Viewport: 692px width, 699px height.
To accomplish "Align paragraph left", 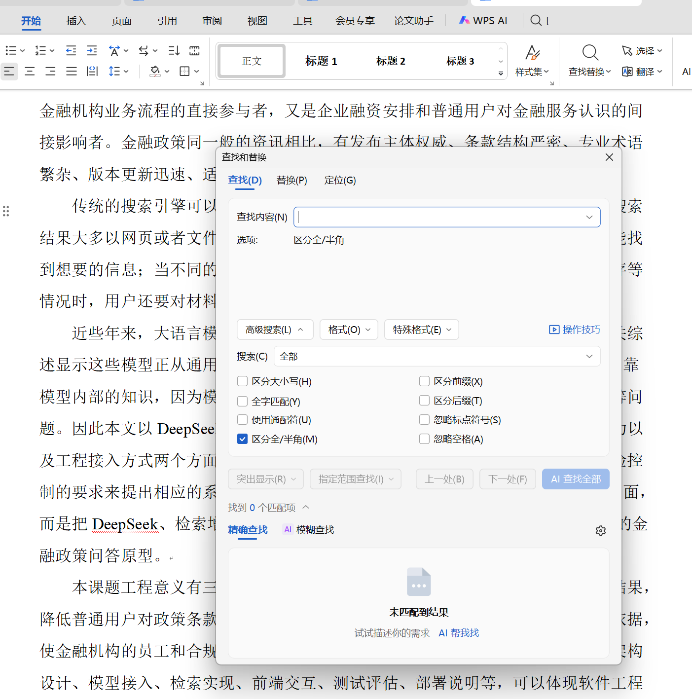I will (x=9, y=72).
